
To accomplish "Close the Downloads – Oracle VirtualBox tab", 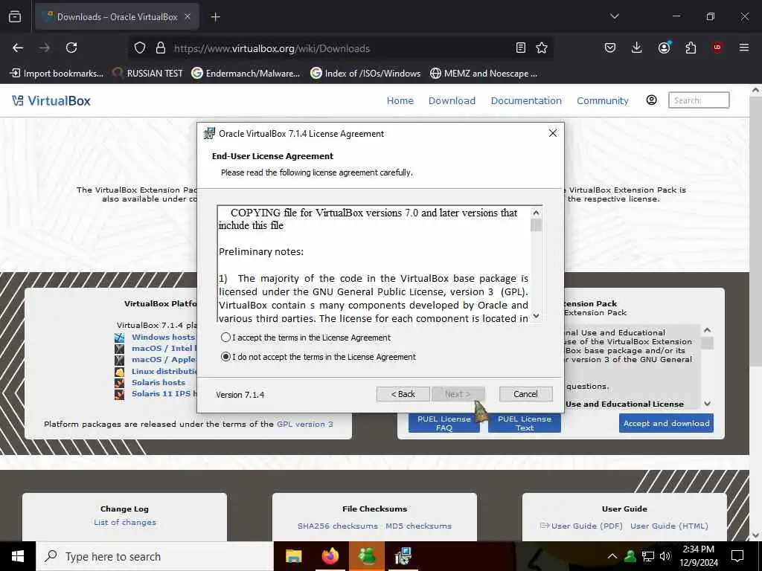I will (188, 17).
